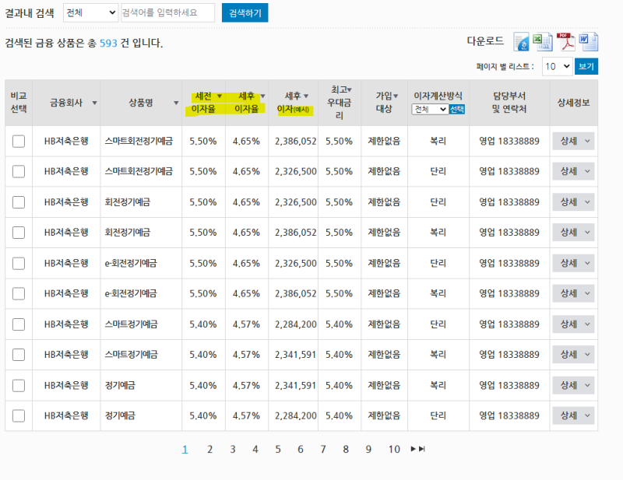The width and height of the screenshot is (623, 480).
Task: Focus the 검색어를 입력하세요 search field
Action: [167, 12]
